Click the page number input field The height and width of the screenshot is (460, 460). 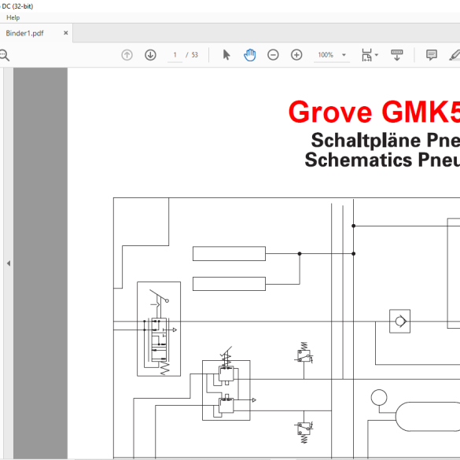click(175, 55)
